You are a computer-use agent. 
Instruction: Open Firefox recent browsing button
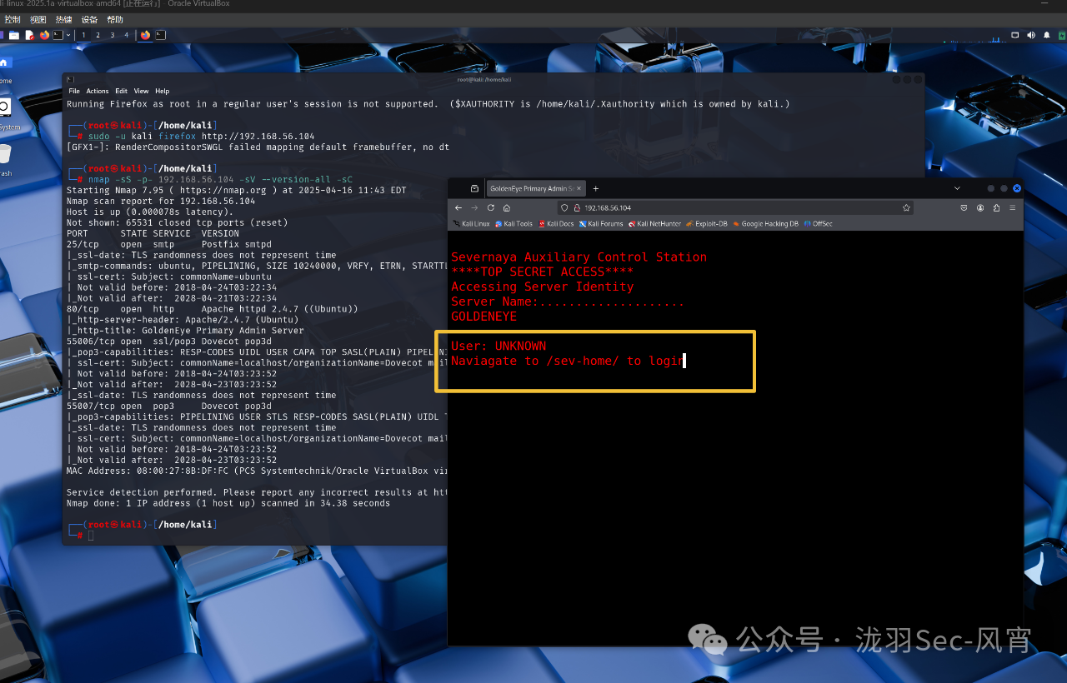474,188
